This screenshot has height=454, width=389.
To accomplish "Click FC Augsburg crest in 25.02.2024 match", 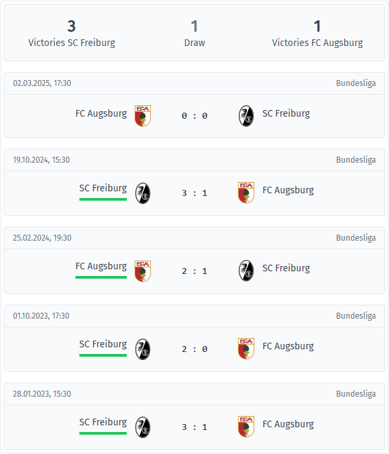I will pos(143,271).
